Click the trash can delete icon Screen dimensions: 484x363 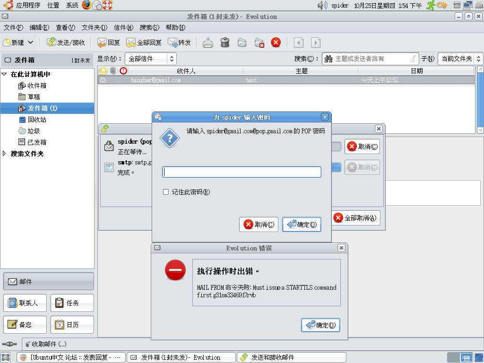pyautogui.click(x=225, y=43)
